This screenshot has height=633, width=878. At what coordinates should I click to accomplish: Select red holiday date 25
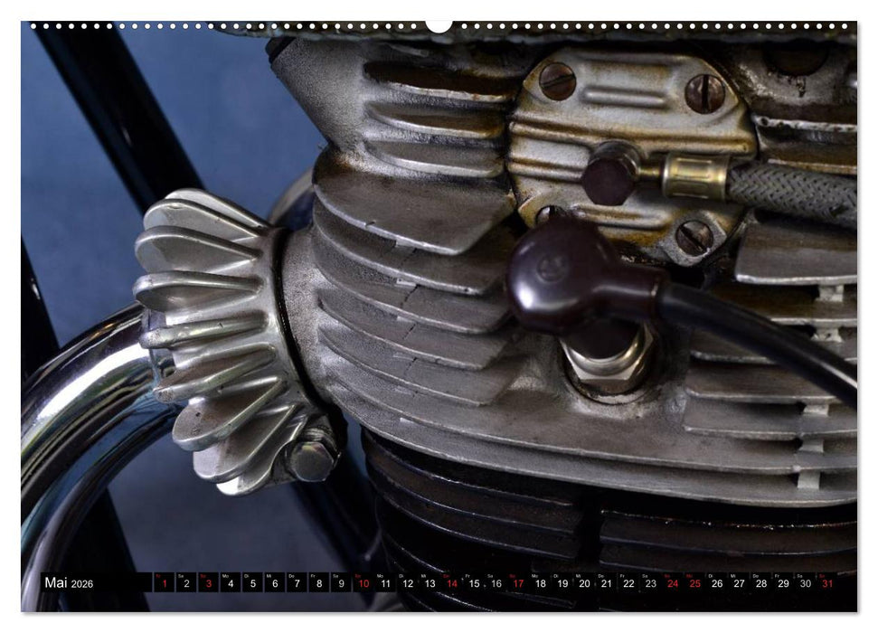695,583
